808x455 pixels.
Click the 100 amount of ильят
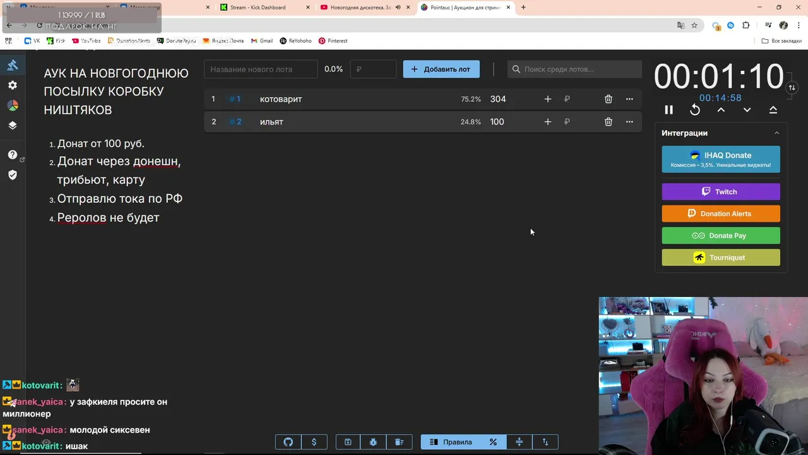(x=497, y=122)
